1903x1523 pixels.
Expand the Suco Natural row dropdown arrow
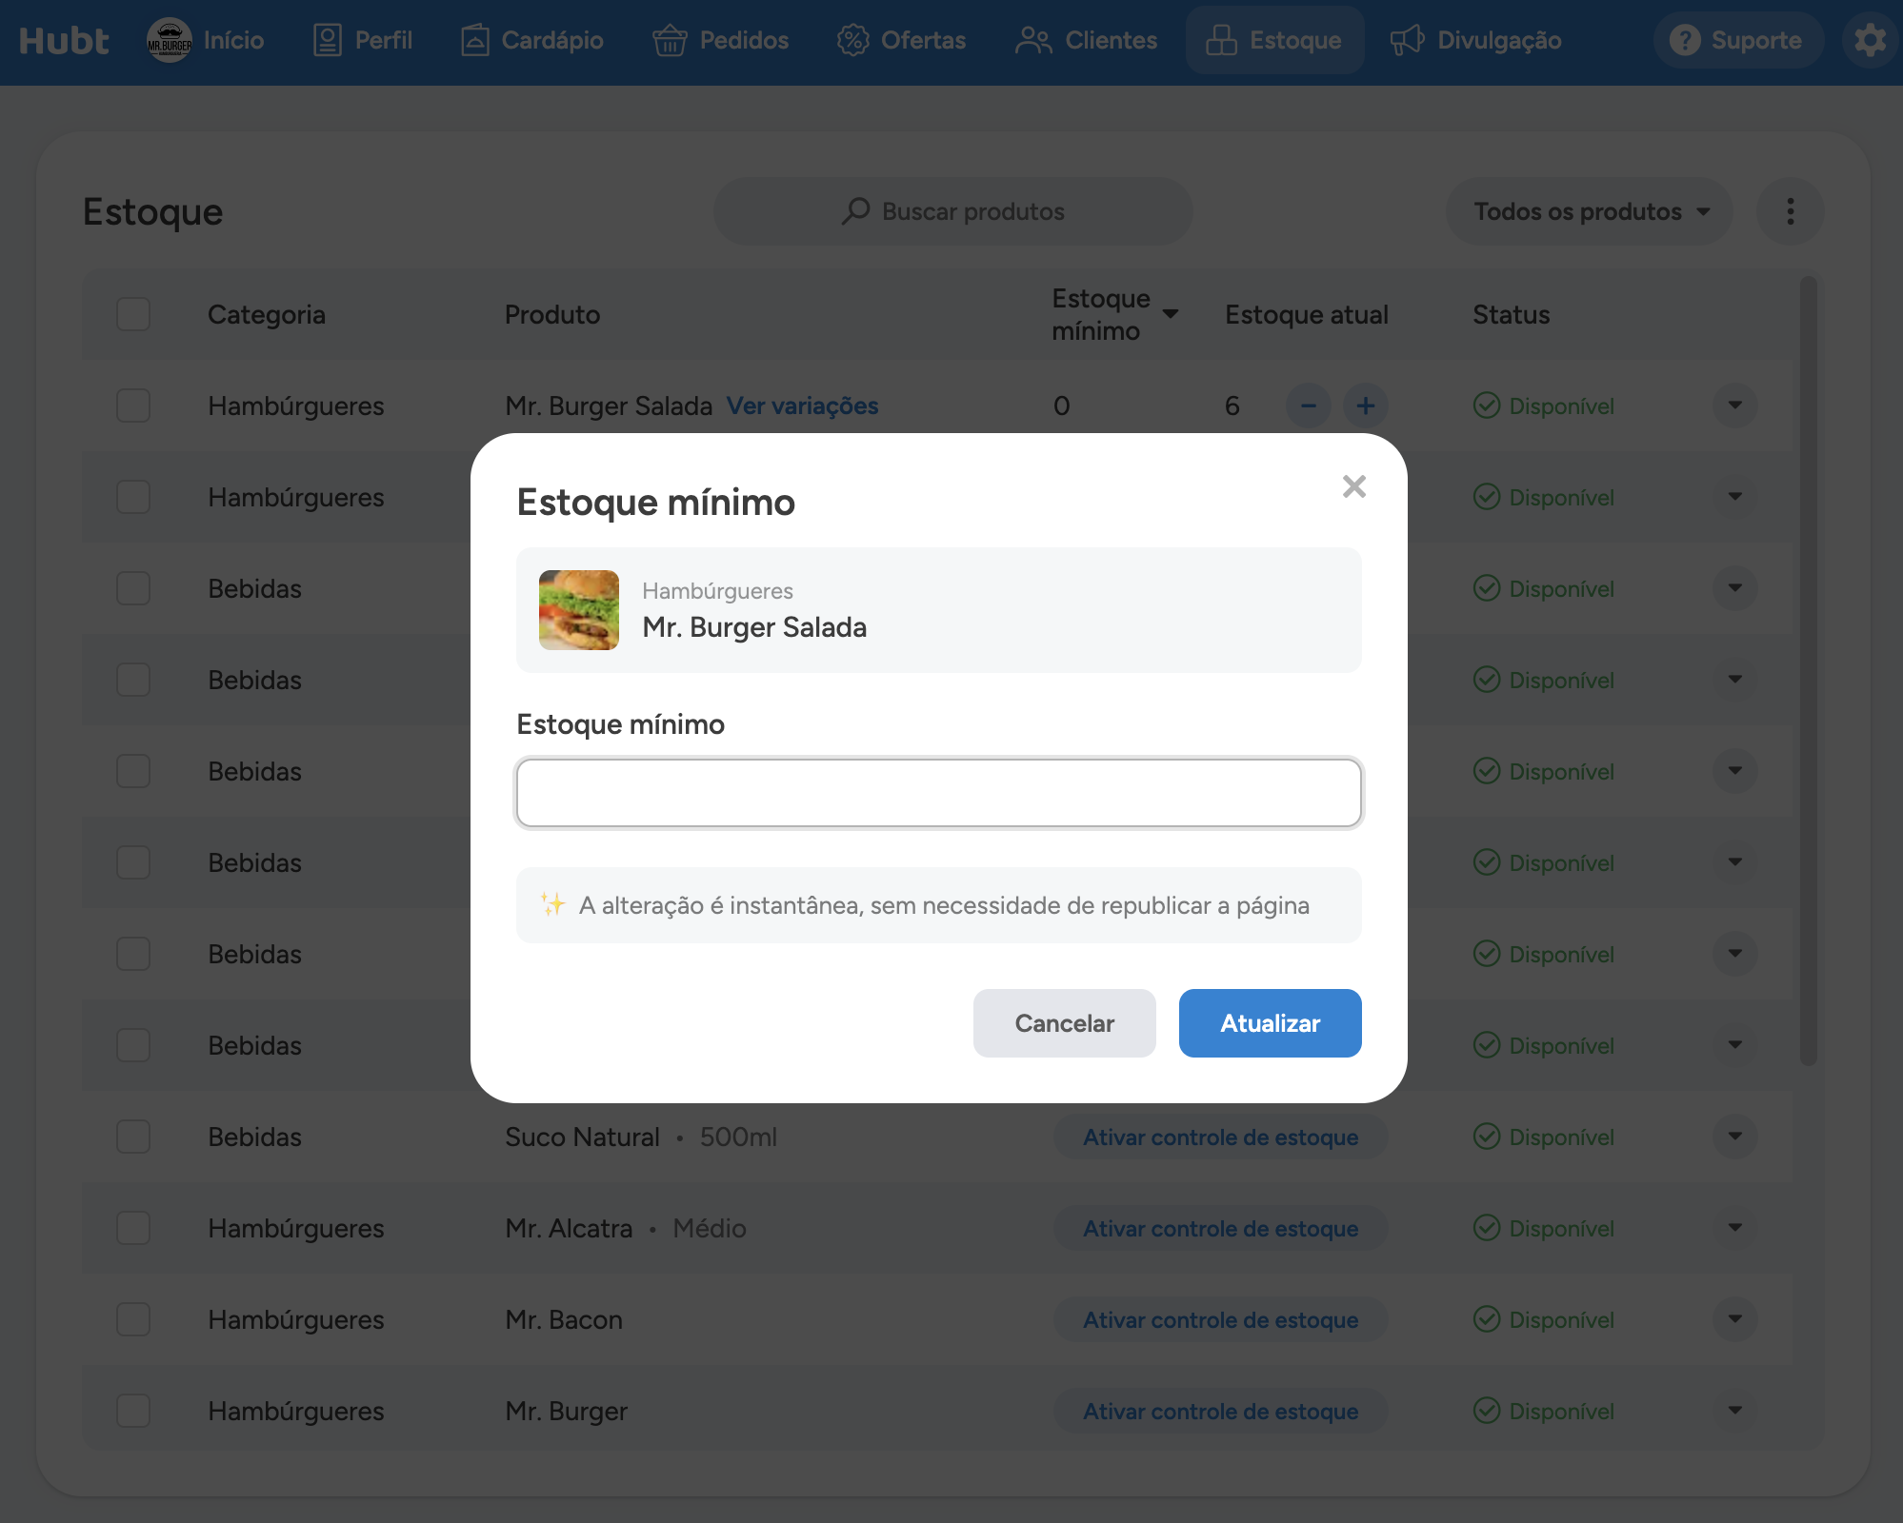tap(1735, 1137)
